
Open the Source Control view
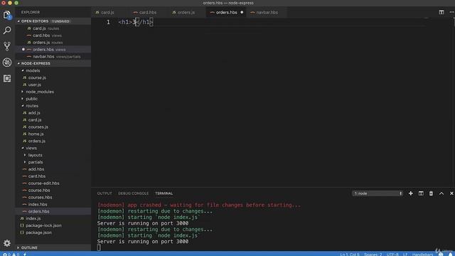(x=7, y=46)
